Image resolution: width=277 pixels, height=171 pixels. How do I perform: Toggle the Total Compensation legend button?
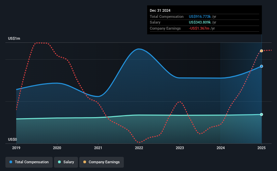[x=29, y=162]
